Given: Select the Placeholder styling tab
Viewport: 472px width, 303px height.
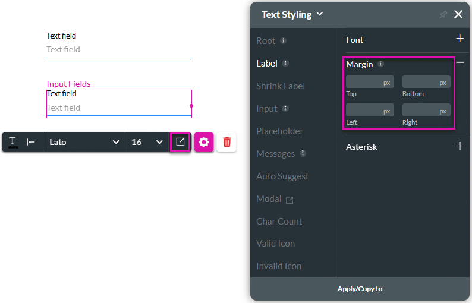Looking at the screenshot, I should 279,131.
